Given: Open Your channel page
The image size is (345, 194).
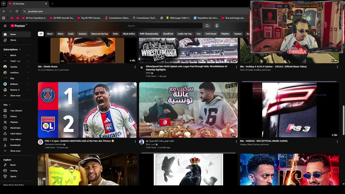Looking at the screenshot, I should pyautogui.click(x=16, y=110).
